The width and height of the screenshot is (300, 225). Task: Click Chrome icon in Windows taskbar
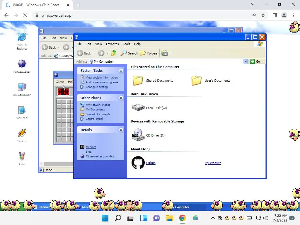tap(182, 218)
